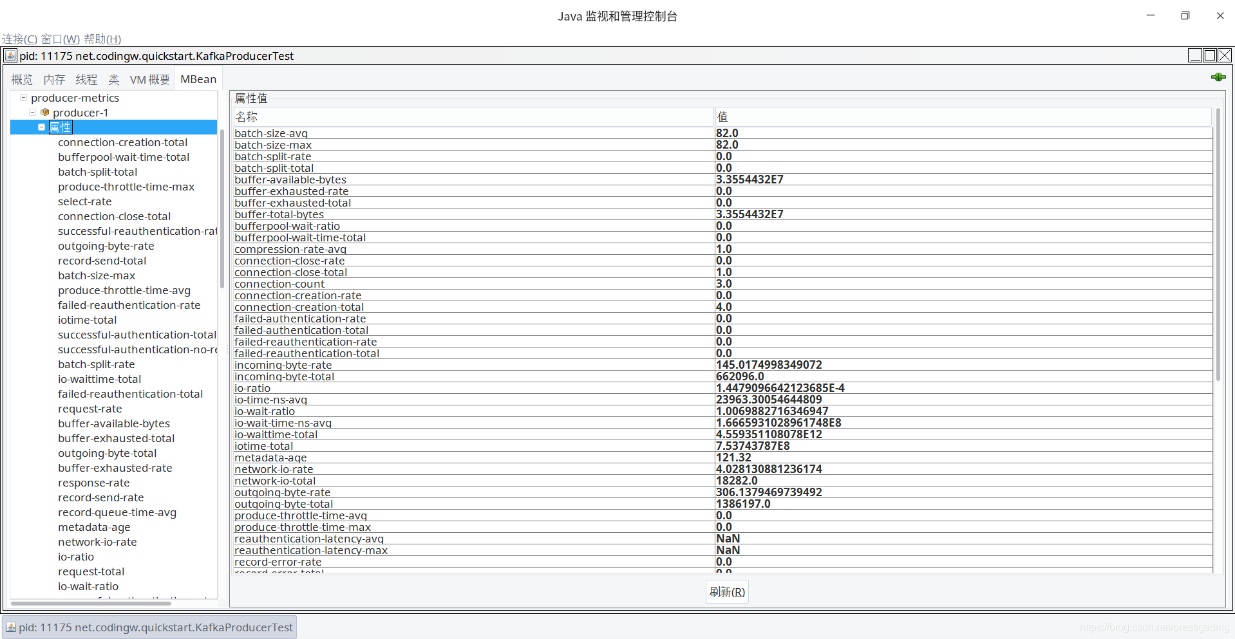Select the MBean tab

[x=198, y=79]
